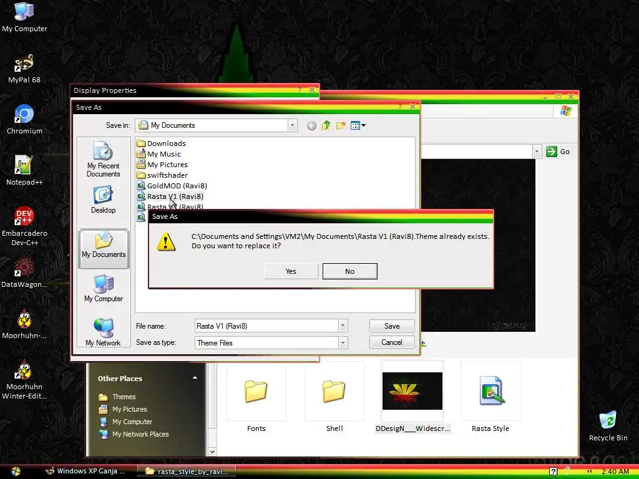639x479 pixels.
Task: Open My Computer link in Other Places
Action: (125, 422)
